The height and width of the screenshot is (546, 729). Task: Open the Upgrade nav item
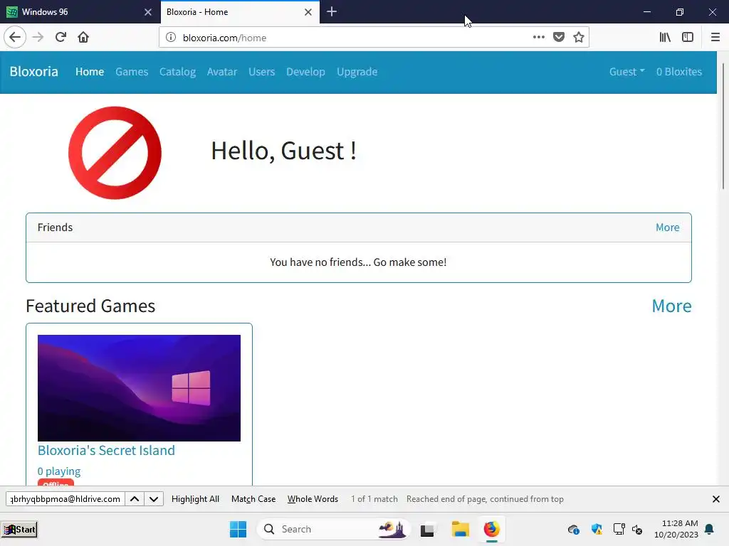(357, 72)
